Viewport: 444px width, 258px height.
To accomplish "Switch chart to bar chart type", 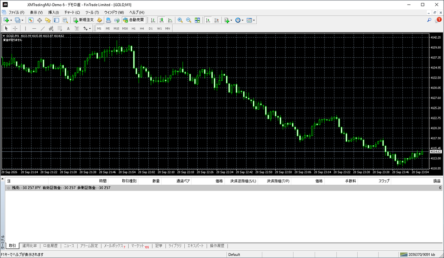I will coord(153,20).
